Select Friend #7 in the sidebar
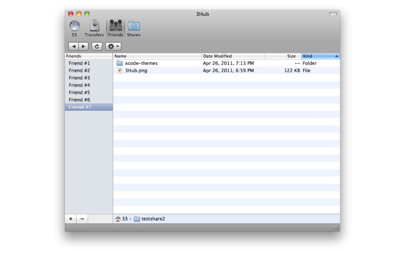Image resolution: width=405 pixels, height=253 pixels. (89, 107)
